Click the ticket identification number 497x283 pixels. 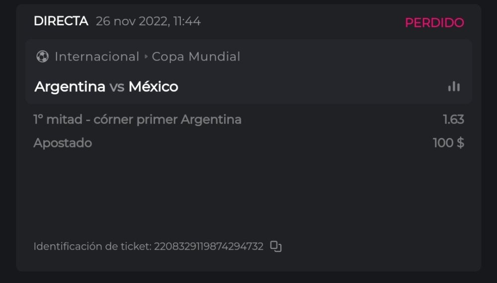coord(209,246)
